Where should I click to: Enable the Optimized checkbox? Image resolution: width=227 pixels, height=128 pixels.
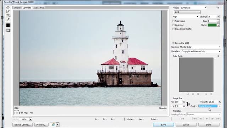tap(173, 25)
